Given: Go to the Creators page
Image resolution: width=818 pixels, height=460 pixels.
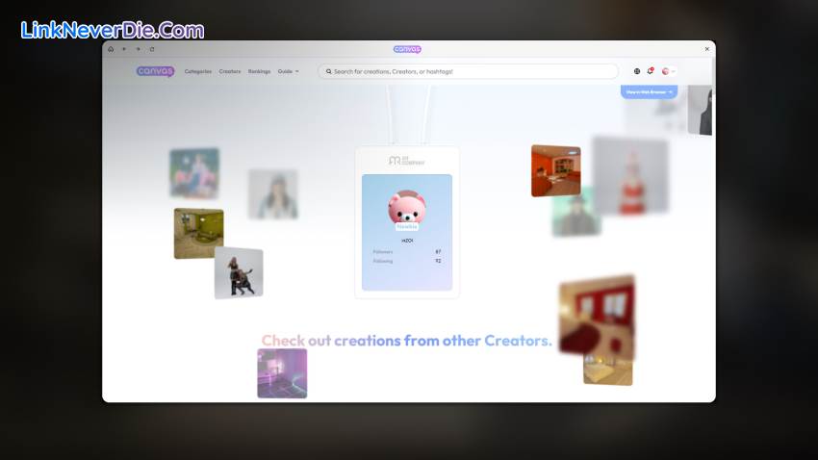Looking at the screenshot, I should 229,71.
